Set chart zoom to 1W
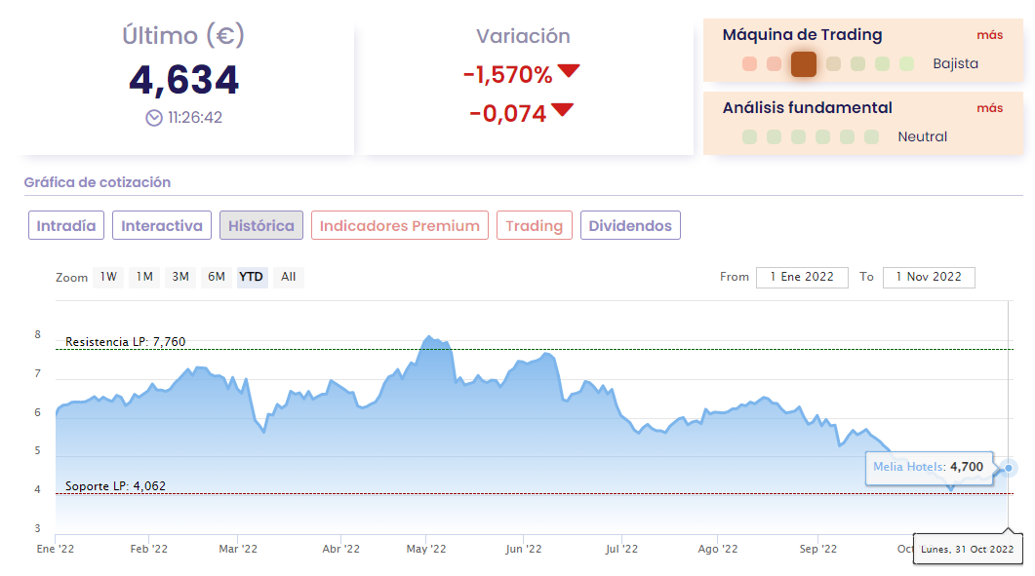 coord(107,277)
